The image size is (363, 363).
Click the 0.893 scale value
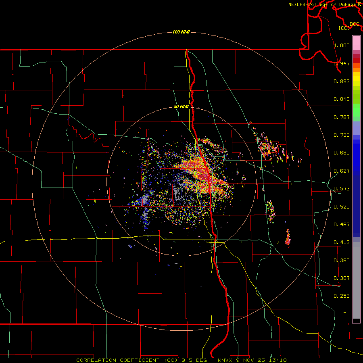pos(342,81)
